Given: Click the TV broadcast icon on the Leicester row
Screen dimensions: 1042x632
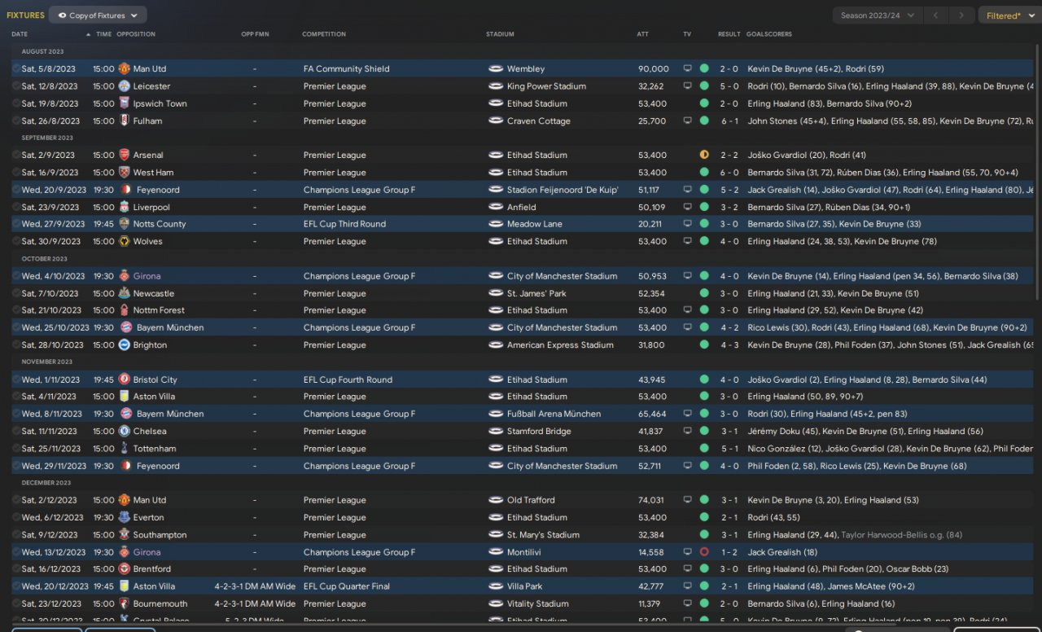Looking at the screenshot, I should (687, 86).
